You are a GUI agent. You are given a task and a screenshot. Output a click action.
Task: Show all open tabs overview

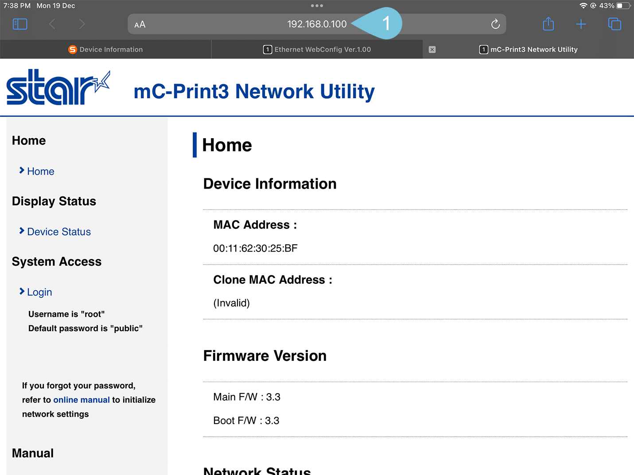(x=615, y=24)
